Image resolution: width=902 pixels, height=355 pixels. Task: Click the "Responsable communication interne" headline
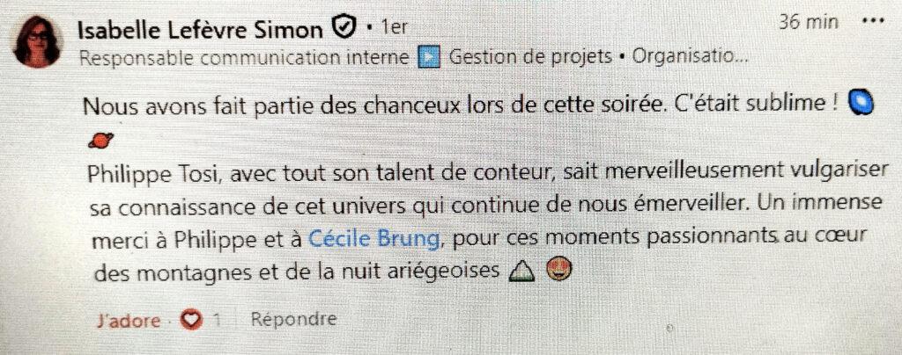[244, 58]
